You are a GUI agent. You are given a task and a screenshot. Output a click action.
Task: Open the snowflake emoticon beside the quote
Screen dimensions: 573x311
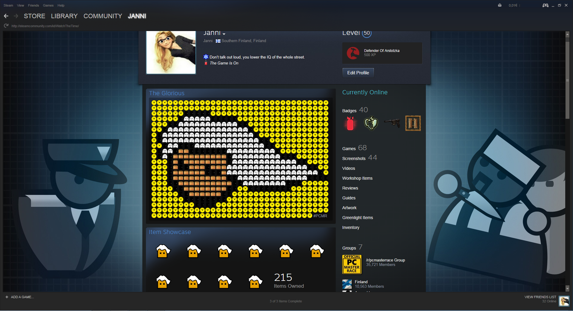(206, 57)
